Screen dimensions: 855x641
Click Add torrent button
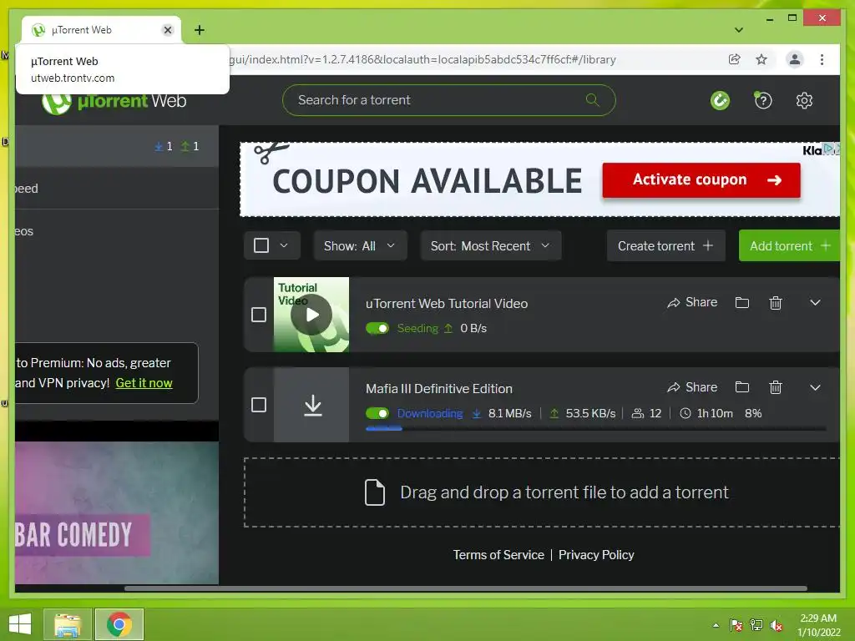789,246
